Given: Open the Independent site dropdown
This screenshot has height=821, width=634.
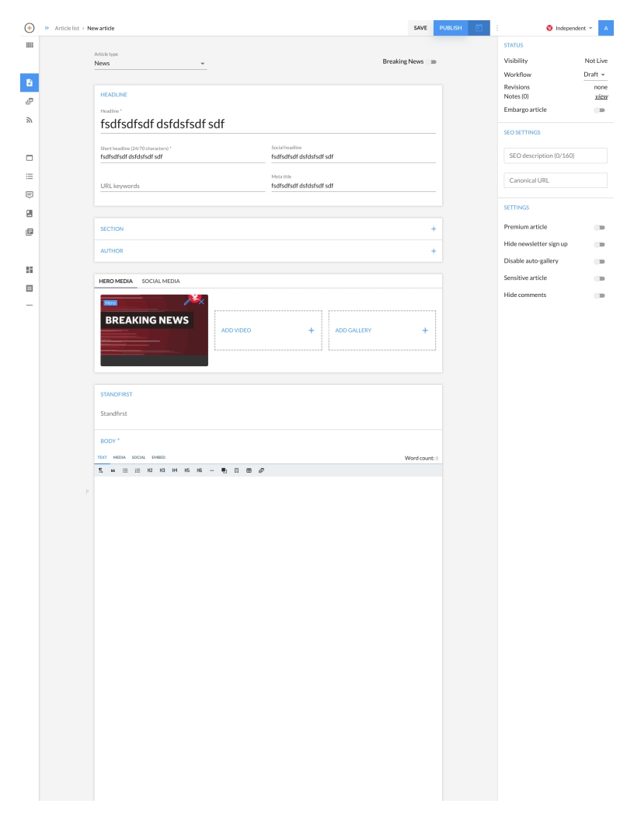Looking at the screenshot, I should pos(570,28).
